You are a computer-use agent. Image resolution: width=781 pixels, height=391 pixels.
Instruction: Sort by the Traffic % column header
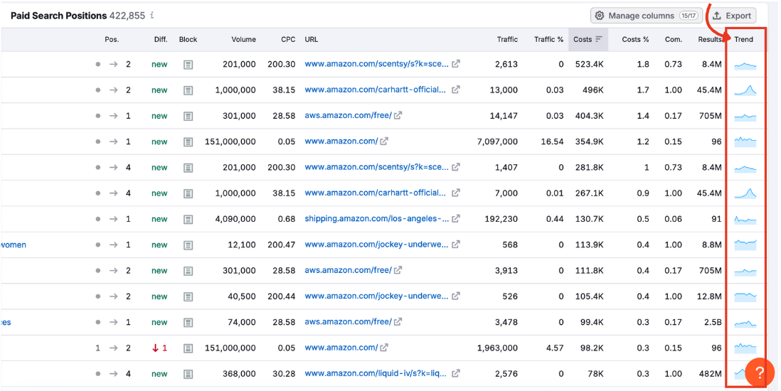pyautogui.click(x=548, y=40)
